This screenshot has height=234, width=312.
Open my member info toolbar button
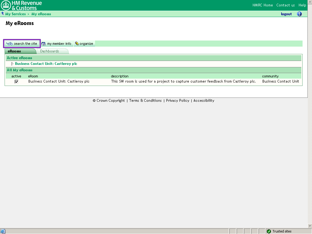[56, 44]
